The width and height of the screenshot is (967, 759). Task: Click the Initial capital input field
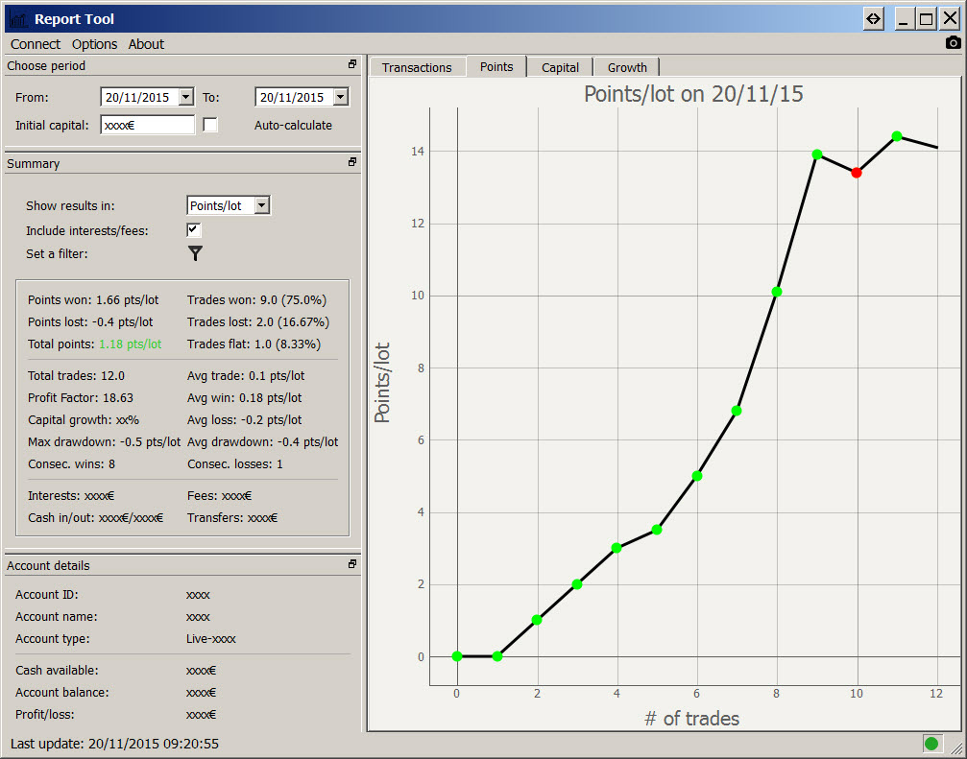tap(147, 125)
